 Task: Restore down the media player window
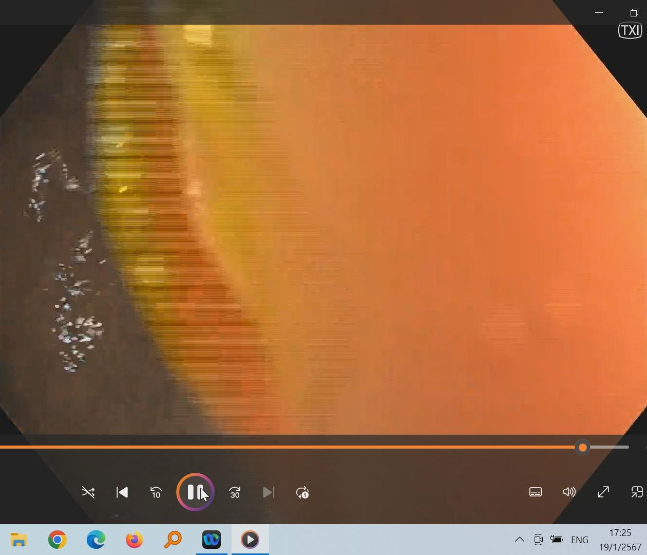[x=634, y=12]
